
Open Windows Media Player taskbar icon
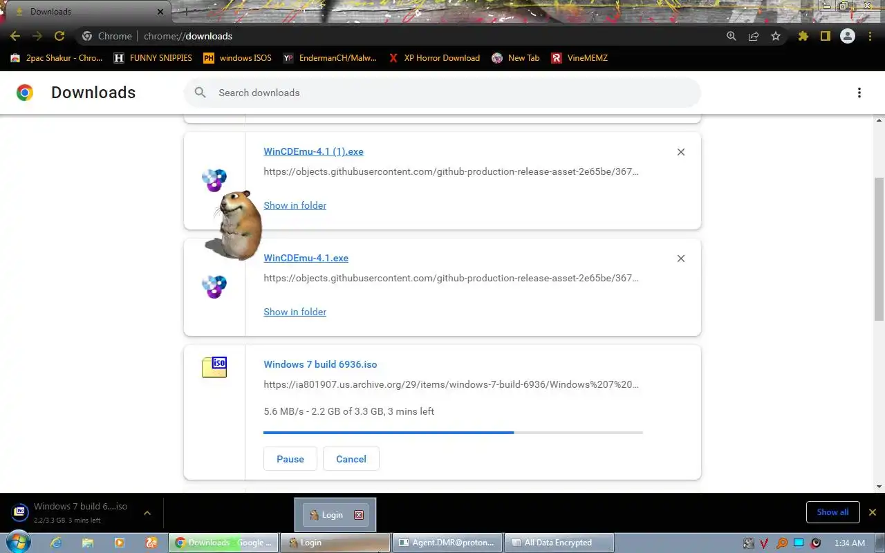120,543
